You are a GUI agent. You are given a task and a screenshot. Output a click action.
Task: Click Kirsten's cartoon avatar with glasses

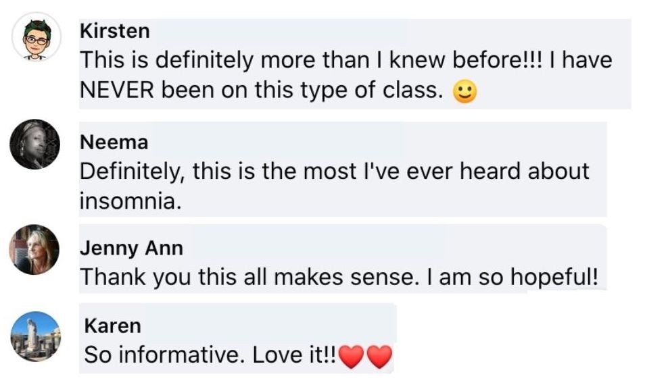click(x=37, y=36)
